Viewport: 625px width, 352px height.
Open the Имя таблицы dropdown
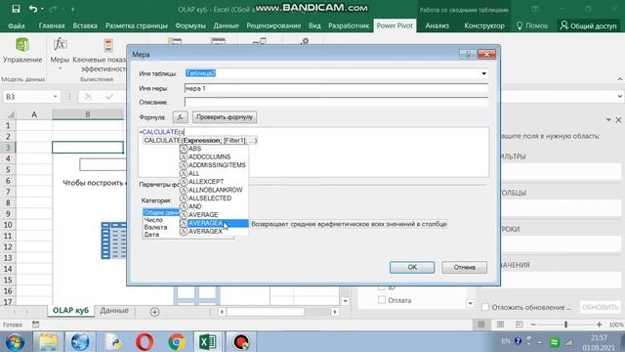click(x=484, y=73)
